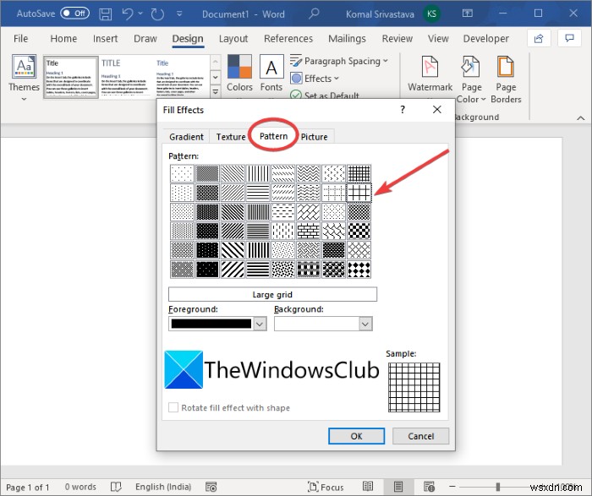592x496 pixels.
Task: Open the Colors theme palette
Action: pos(239,74)
